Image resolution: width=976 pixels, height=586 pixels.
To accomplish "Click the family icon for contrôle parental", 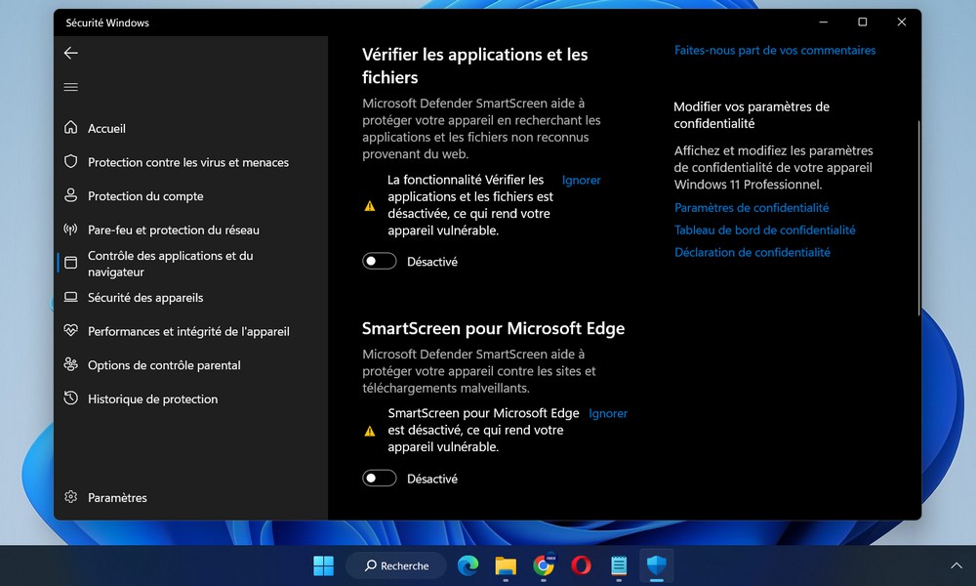I will 71,364.
